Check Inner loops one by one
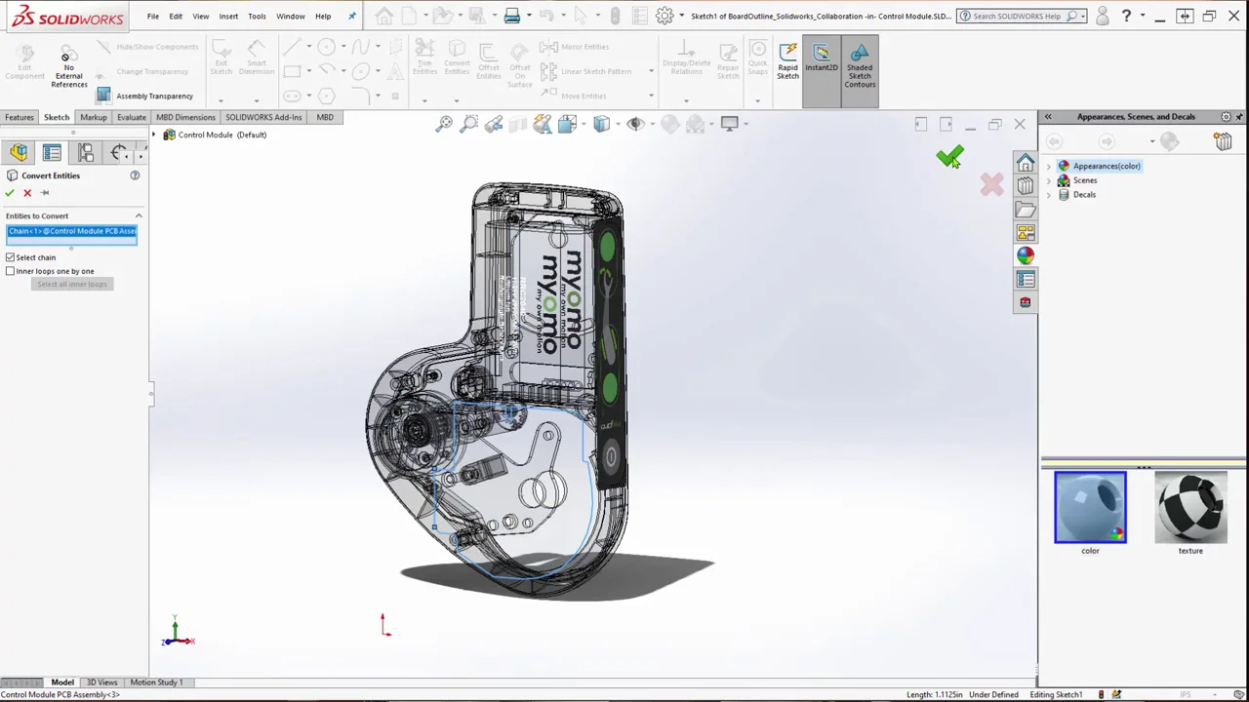This screenshot has width=1249, height=702. [11, 271]
